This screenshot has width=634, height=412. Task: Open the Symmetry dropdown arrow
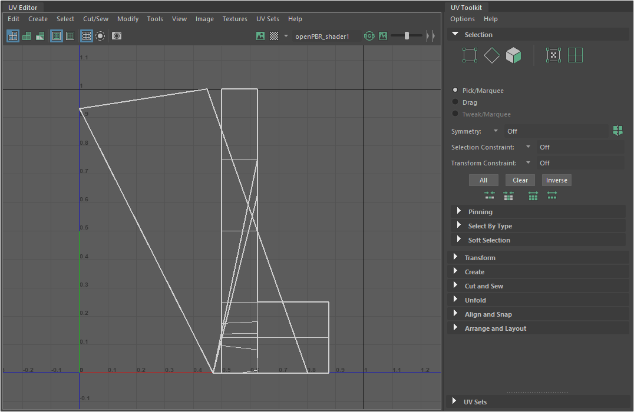pyautogui.click(x=496, y=131)
